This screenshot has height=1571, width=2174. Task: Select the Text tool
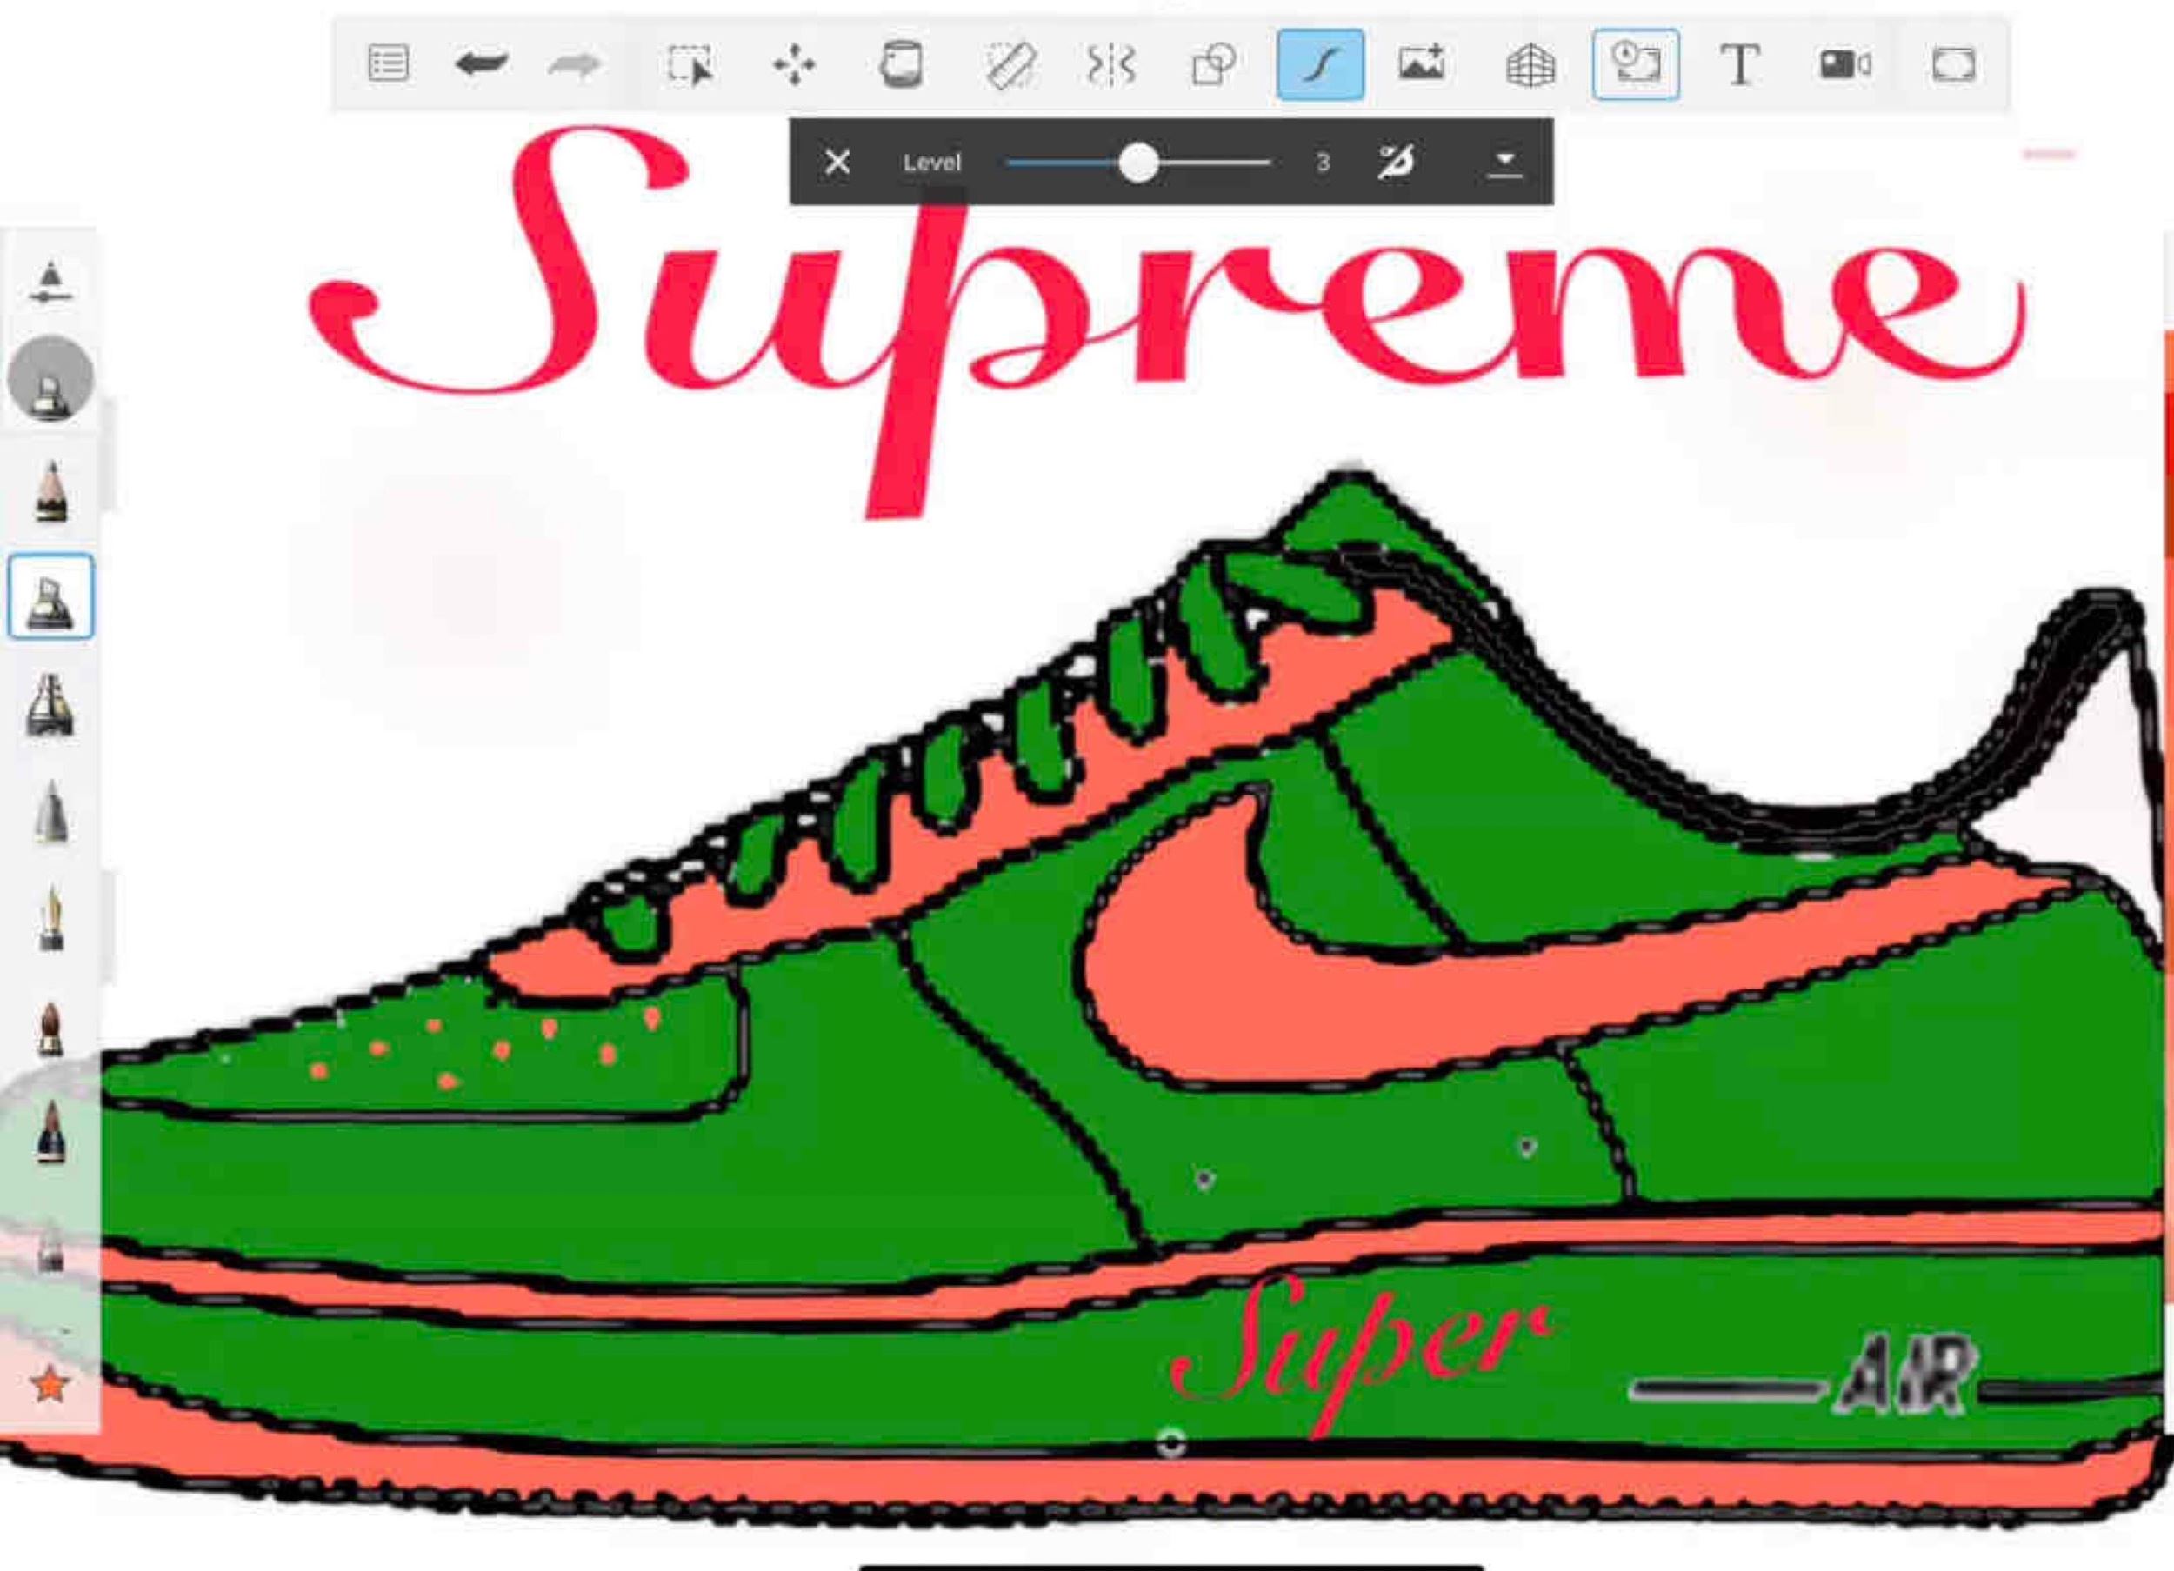pos(1739,65)
